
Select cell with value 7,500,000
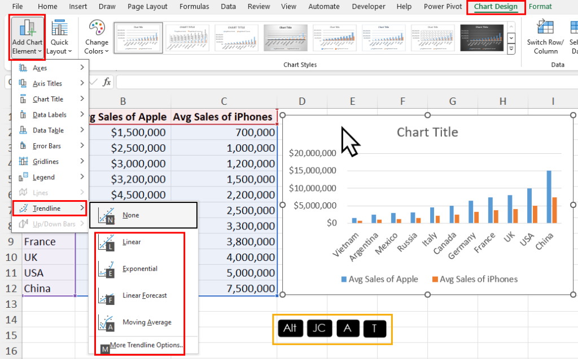pyautogui.click(x=224, y=289)
